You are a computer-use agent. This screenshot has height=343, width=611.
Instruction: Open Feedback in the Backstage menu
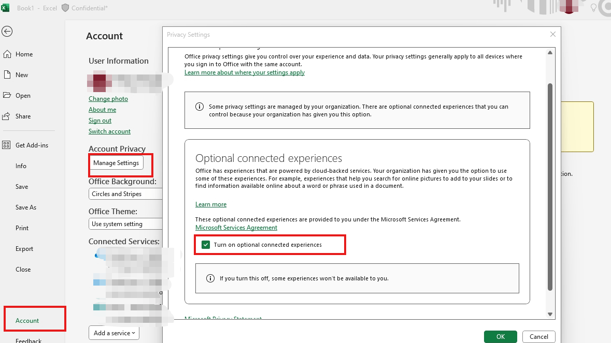click(x=29, y=340)
